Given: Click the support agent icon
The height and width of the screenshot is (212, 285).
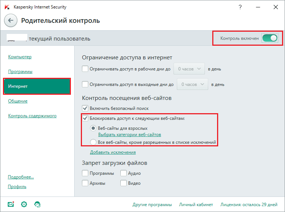Looking at the screenshot, I should [x=37, y=204].
